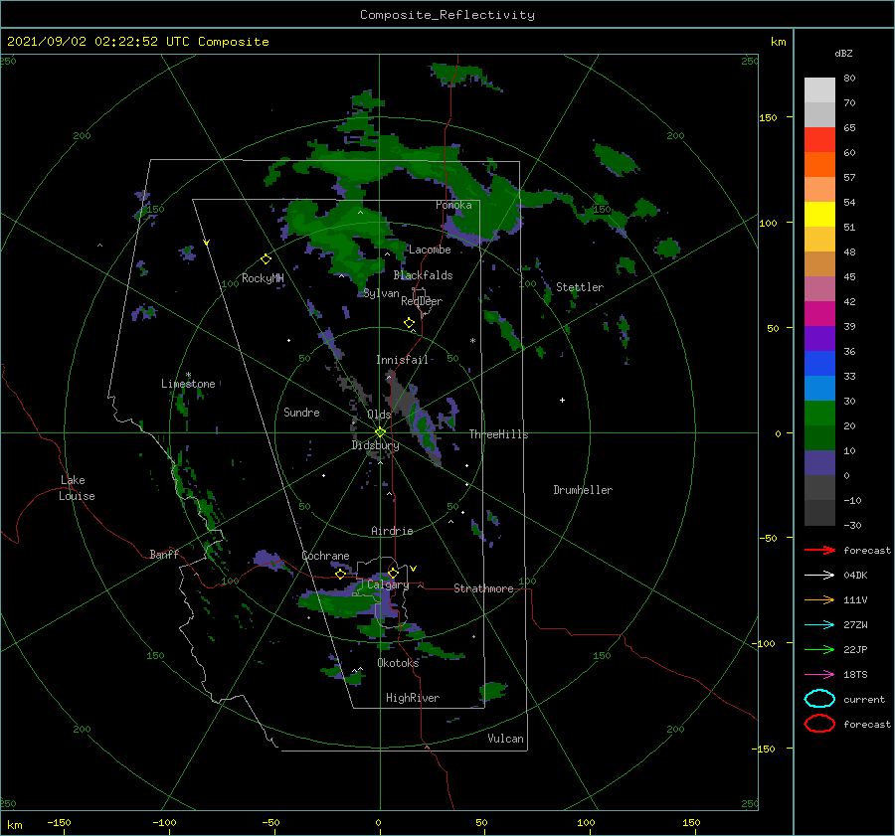Click the green 22JP arrow legend icon
Screen dimensions: 895x836
point(819,649)
